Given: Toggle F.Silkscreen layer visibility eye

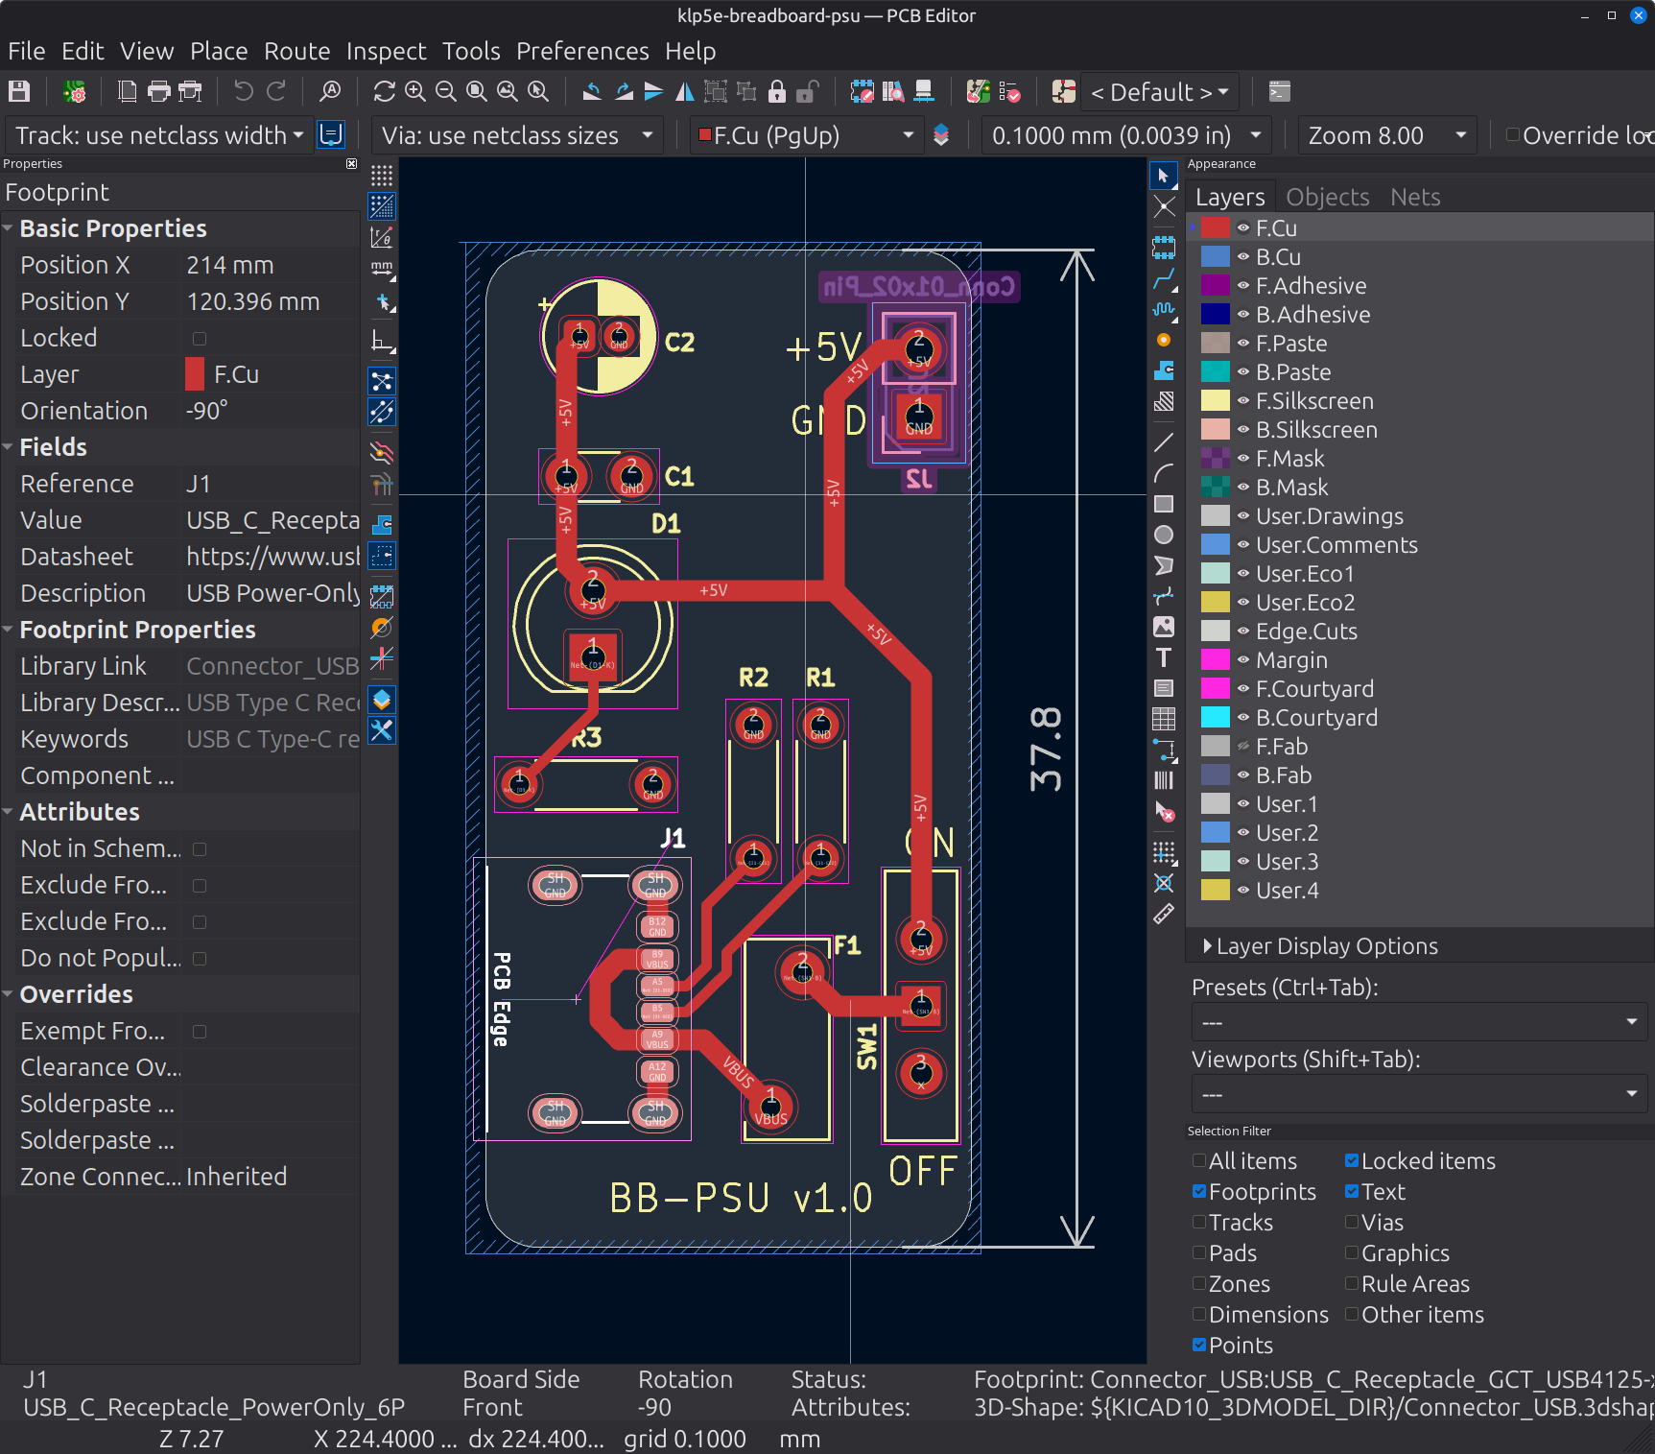Looking at the screenshot, I should (1242, 401).
